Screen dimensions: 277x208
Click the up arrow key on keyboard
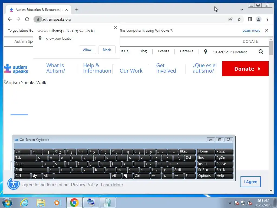click(167, 170)
